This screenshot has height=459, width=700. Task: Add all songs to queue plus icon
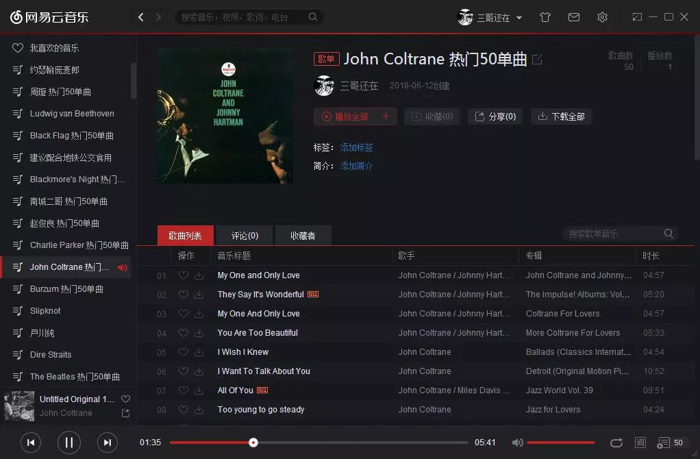tap(386, 116)
